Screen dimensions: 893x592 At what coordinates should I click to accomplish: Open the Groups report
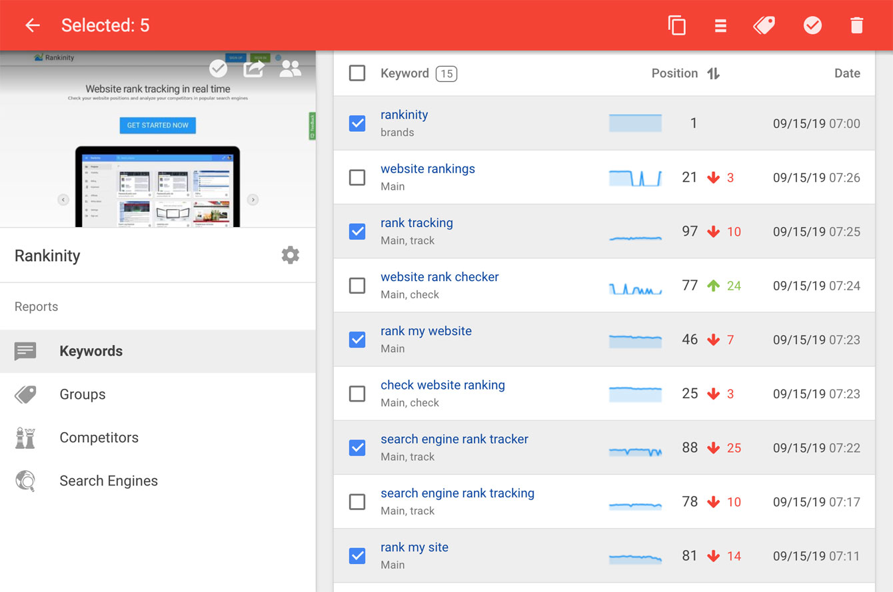coord(158,394)
